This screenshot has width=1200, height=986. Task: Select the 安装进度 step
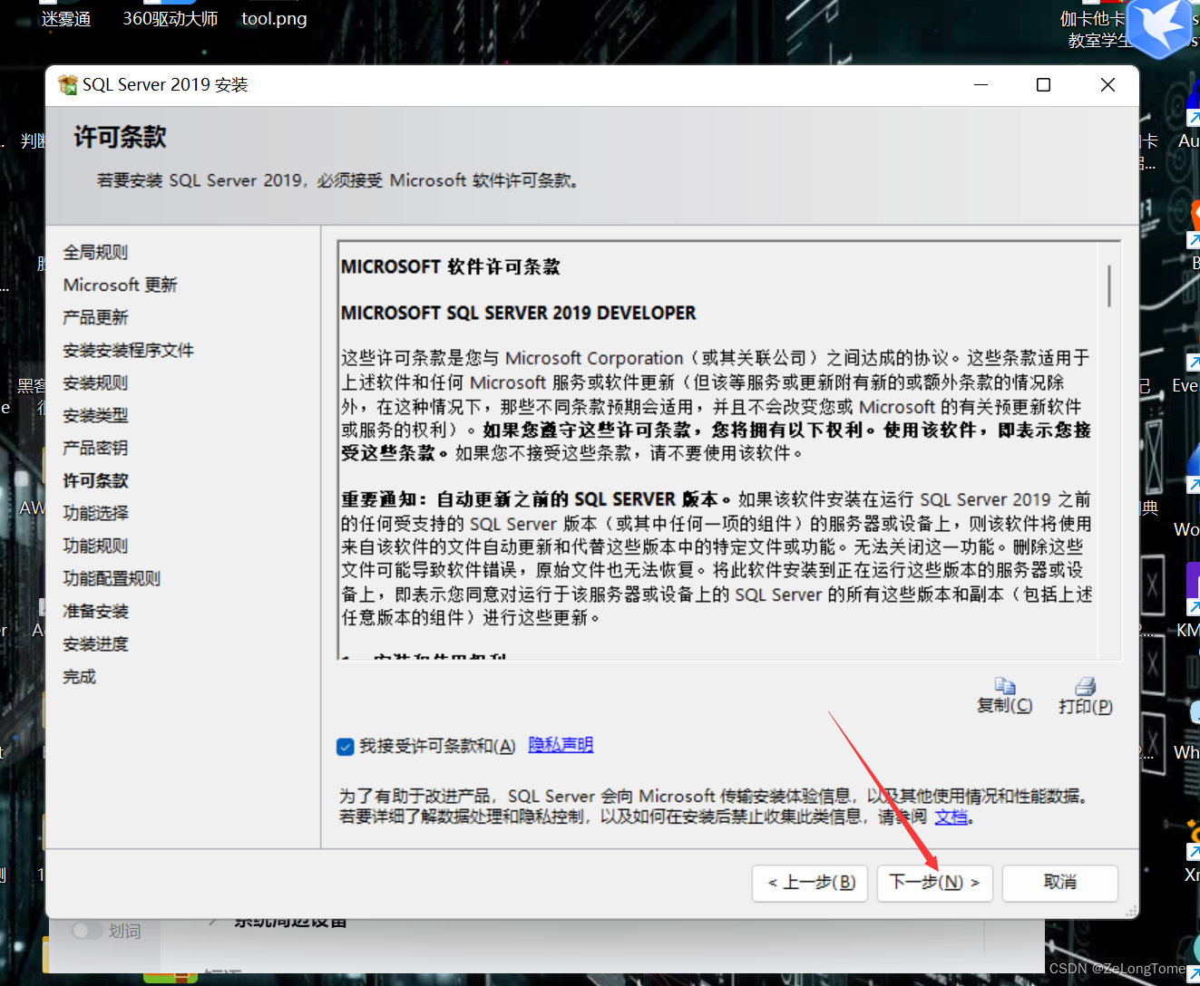95,644
